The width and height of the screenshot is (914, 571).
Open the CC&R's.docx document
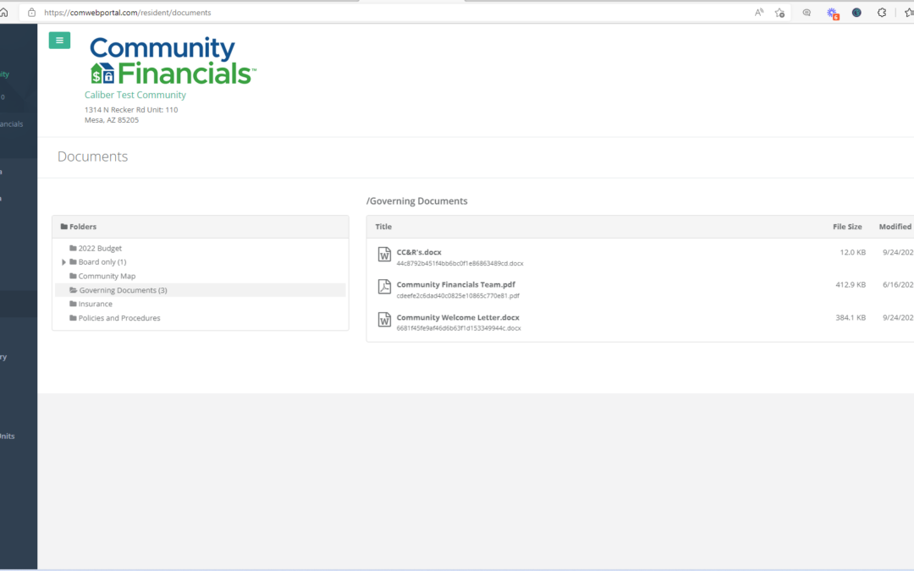tap(419, 252)
